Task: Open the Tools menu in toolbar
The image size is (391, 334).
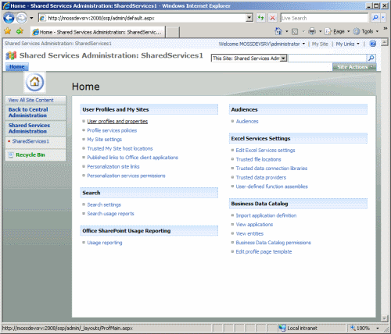Action: click(x=366, y=31)
